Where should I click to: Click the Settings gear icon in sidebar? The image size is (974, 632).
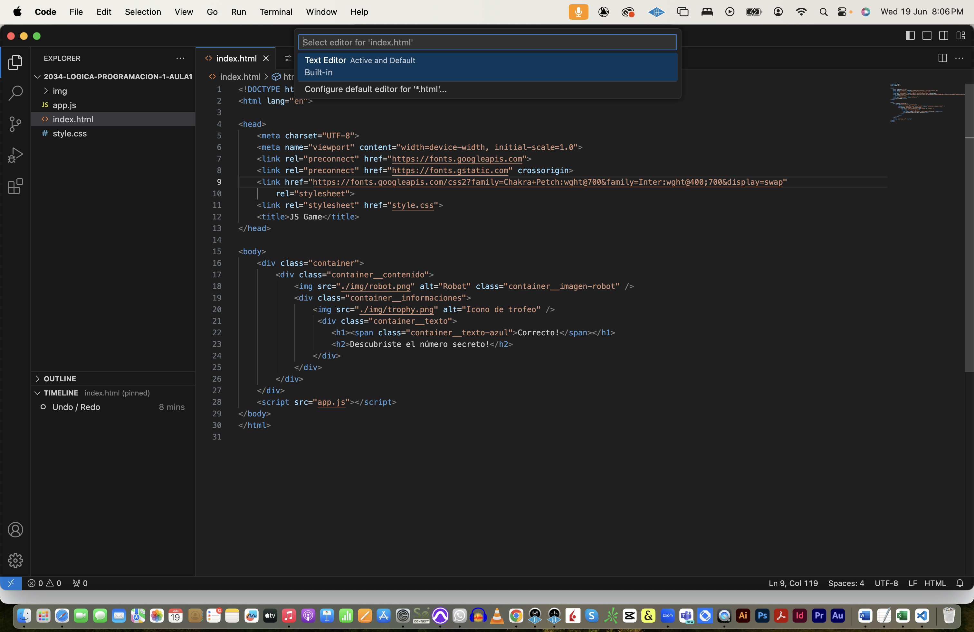(15, 560)
